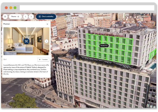Go to the next room type

click(x=31, y=17)
